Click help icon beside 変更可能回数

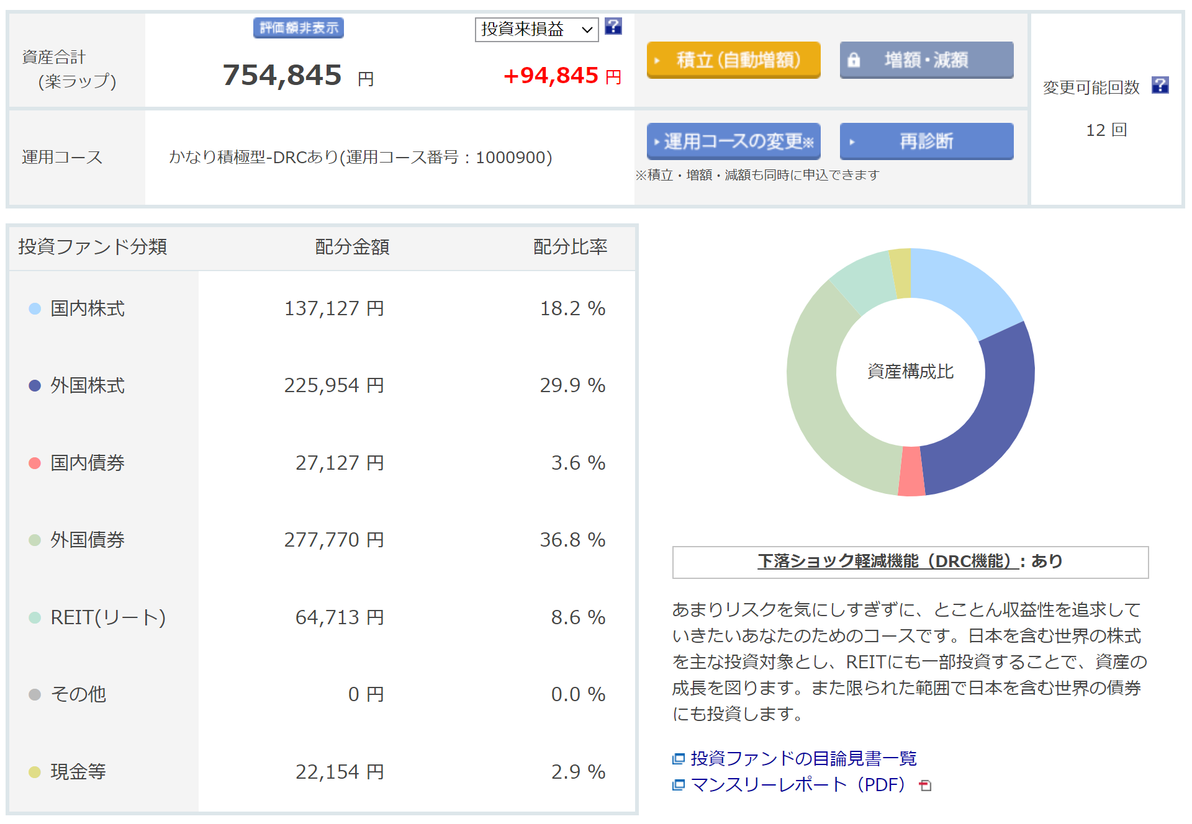(1160, 86)
